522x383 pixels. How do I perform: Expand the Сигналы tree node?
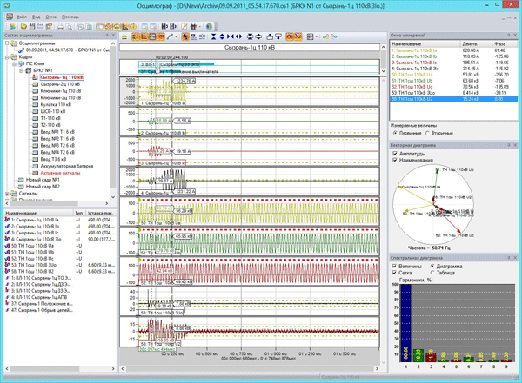click(x=7, y=194)
